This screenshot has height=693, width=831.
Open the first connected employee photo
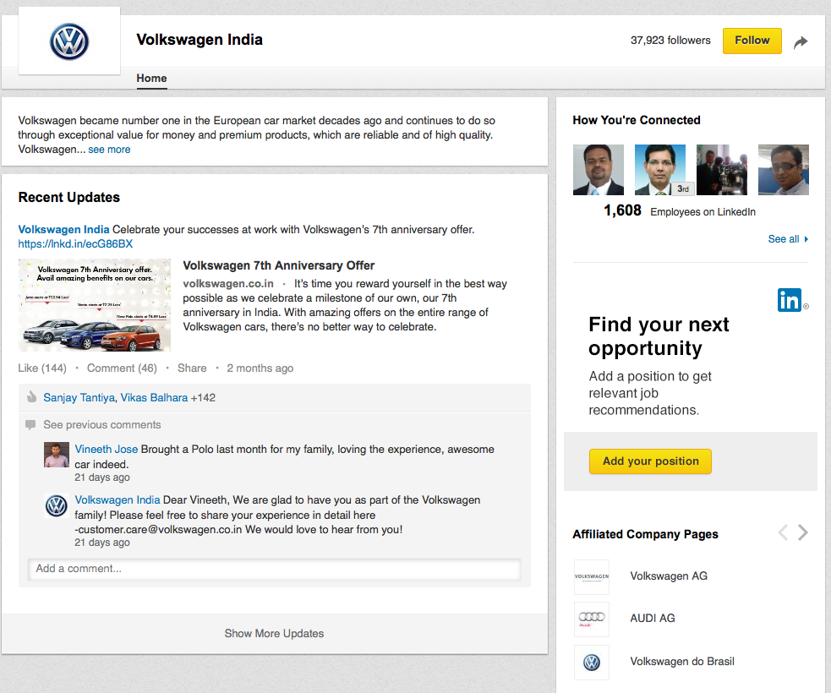coord(599,170)
